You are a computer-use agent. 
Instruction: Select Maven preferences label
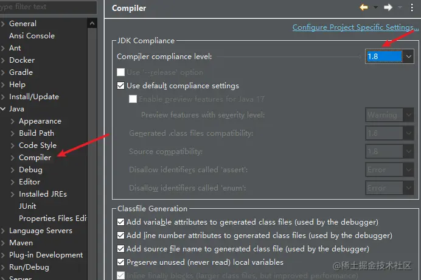click(x=21, y=243)
